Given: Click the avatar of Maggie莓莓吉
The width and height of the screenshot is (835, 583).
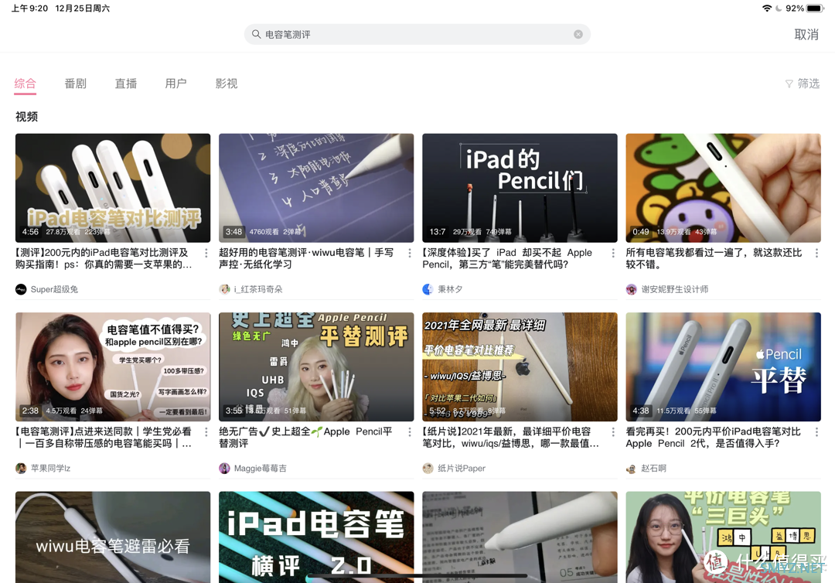Looking at the screenshot, I should click(224, 468).
